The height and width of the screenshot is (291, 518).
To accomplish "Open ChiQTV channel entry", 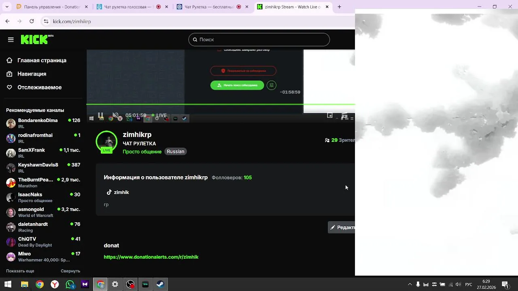I will click(x=43, y=242).
